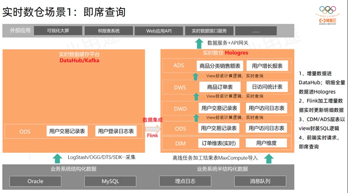Select the Web应用API box
The width and height of the screenshot is (348, 193).
(159, 31)
